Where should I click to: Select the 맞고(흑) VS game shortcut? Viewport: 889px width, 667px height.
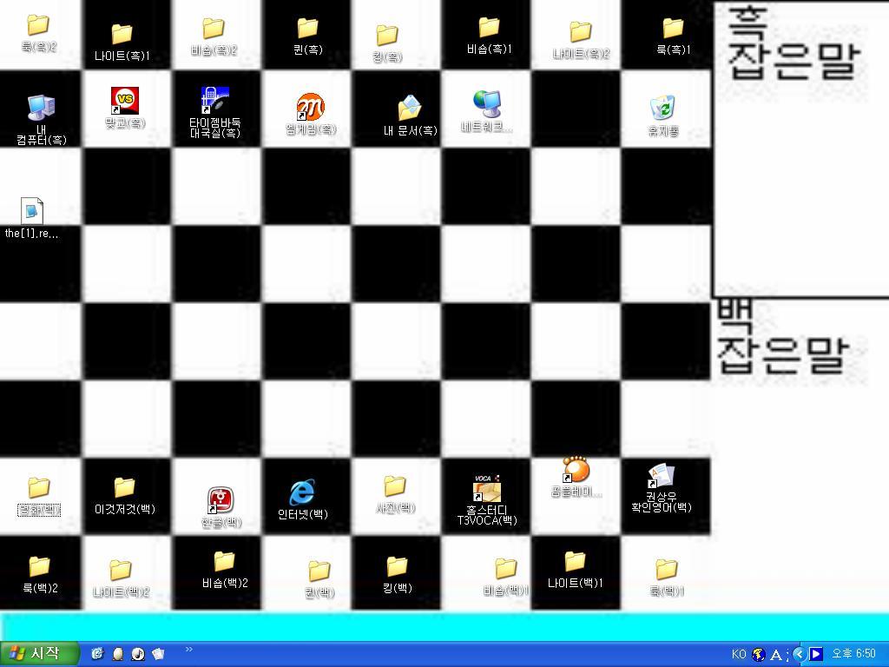125,108
